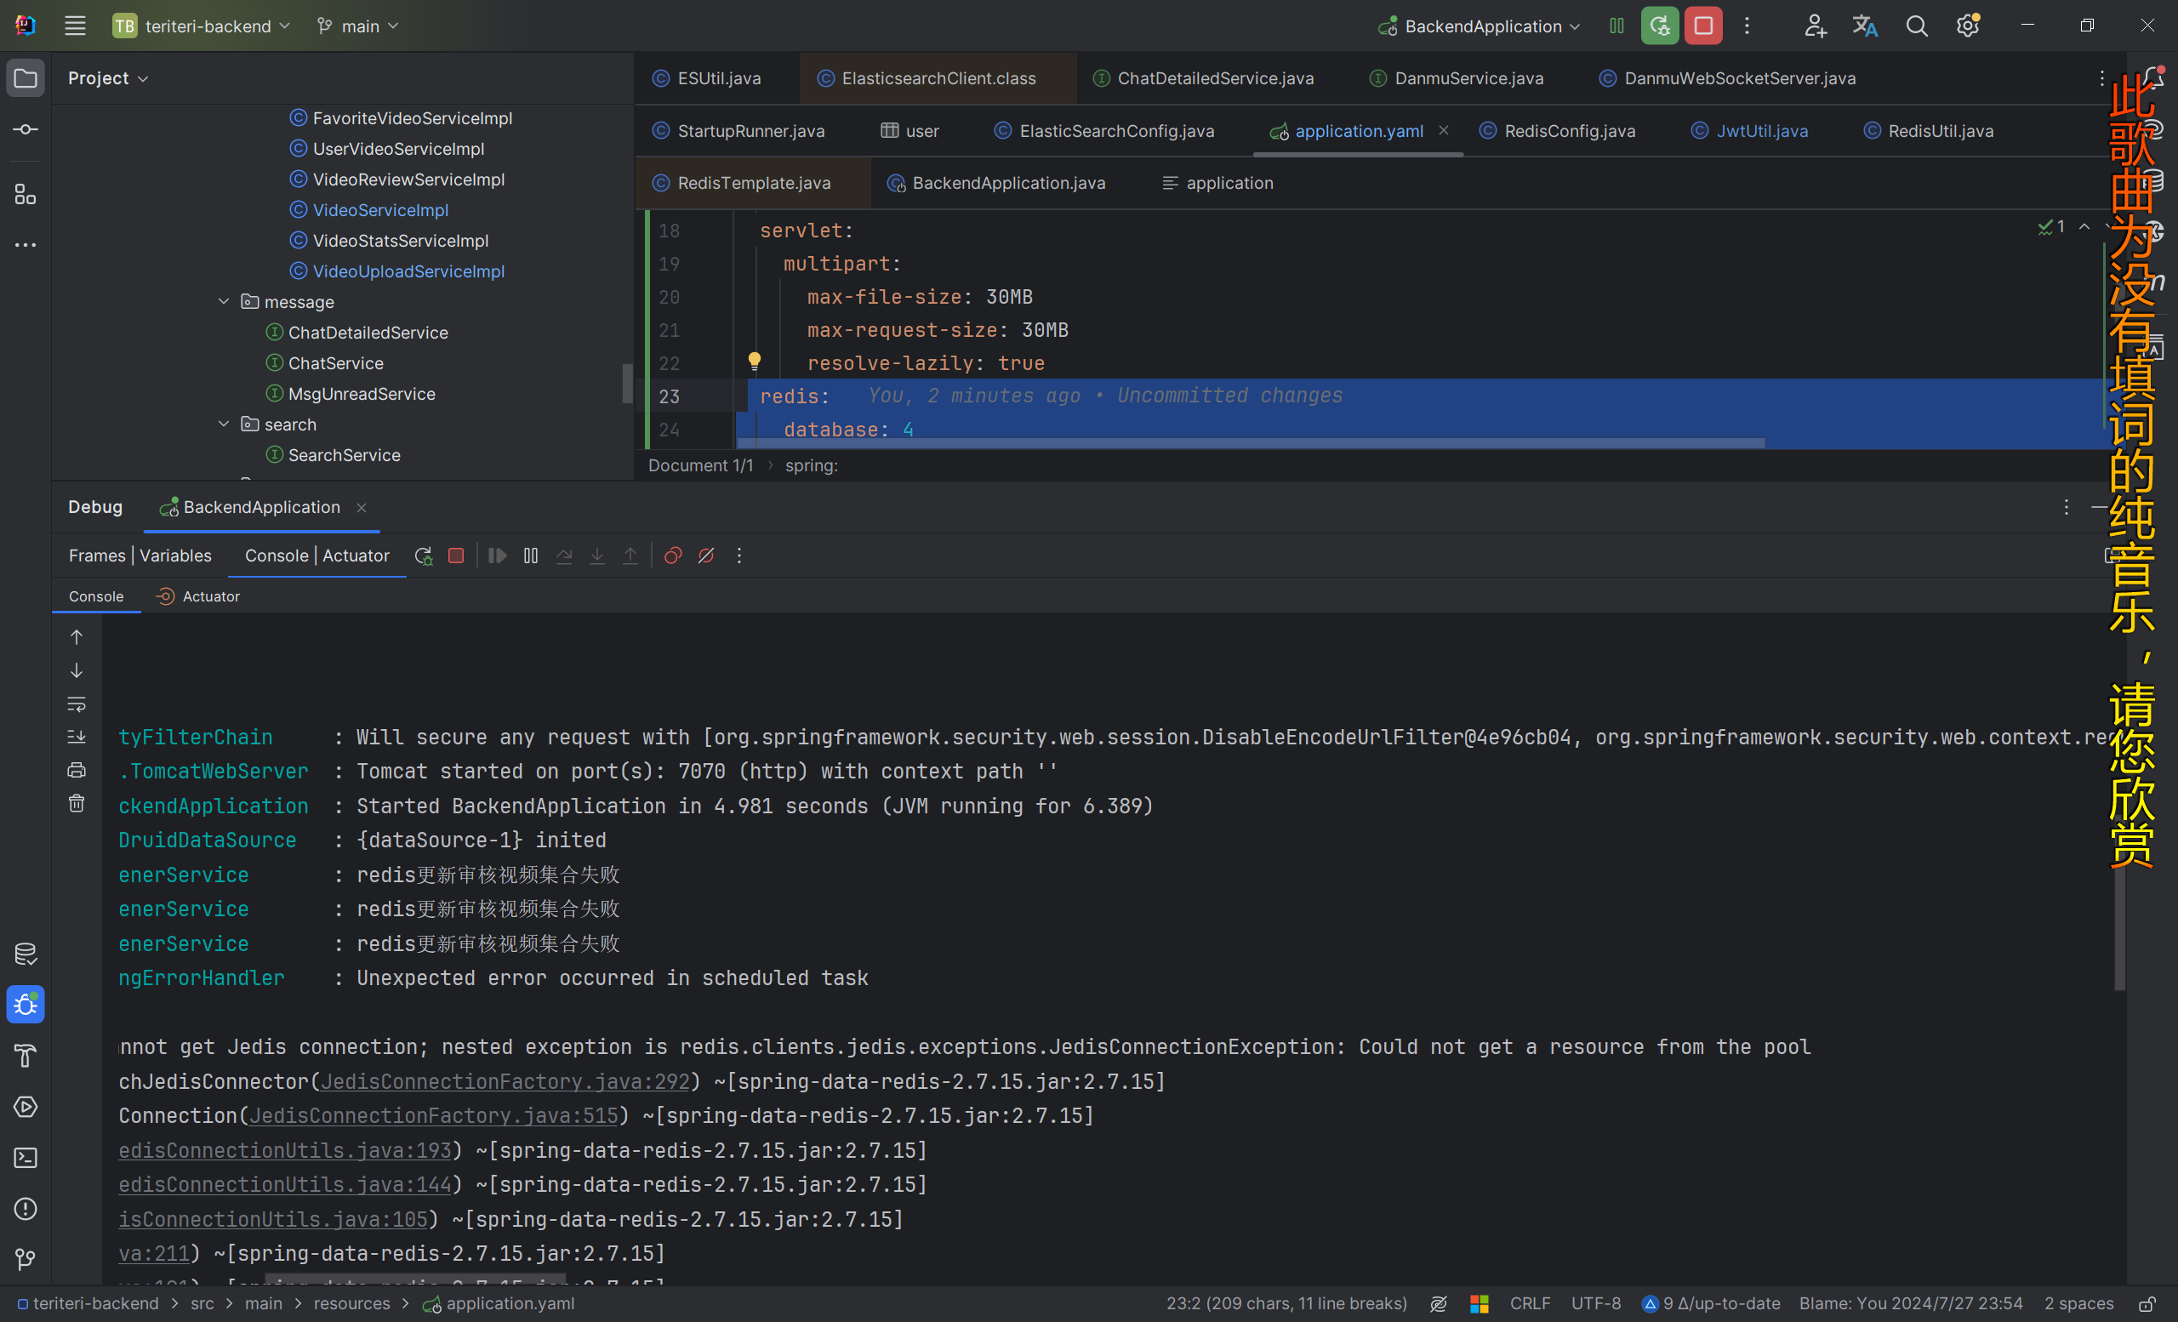Clear all console output trash icon
This screenshot has width=2178, height=1322.
click(77, 803)
